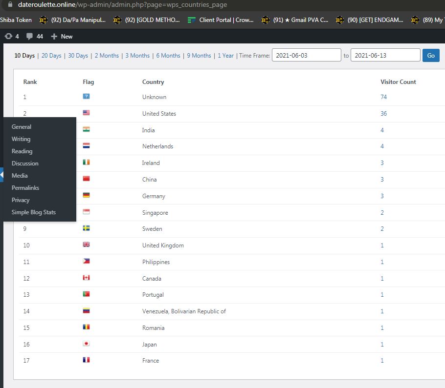Open the comments bubble icon showing 44
The image size is (445, 388).
click(30, 36)
